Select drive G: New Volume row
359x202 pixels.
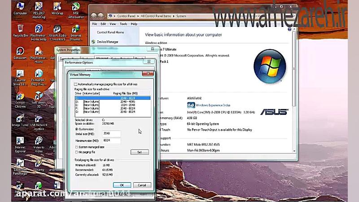[113, 112]
